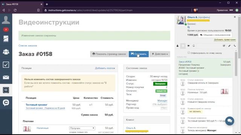Screen dimensions: 241x135
Task: Click the Сохранить button
Action: pyautogui.click(x=139, y=54)
